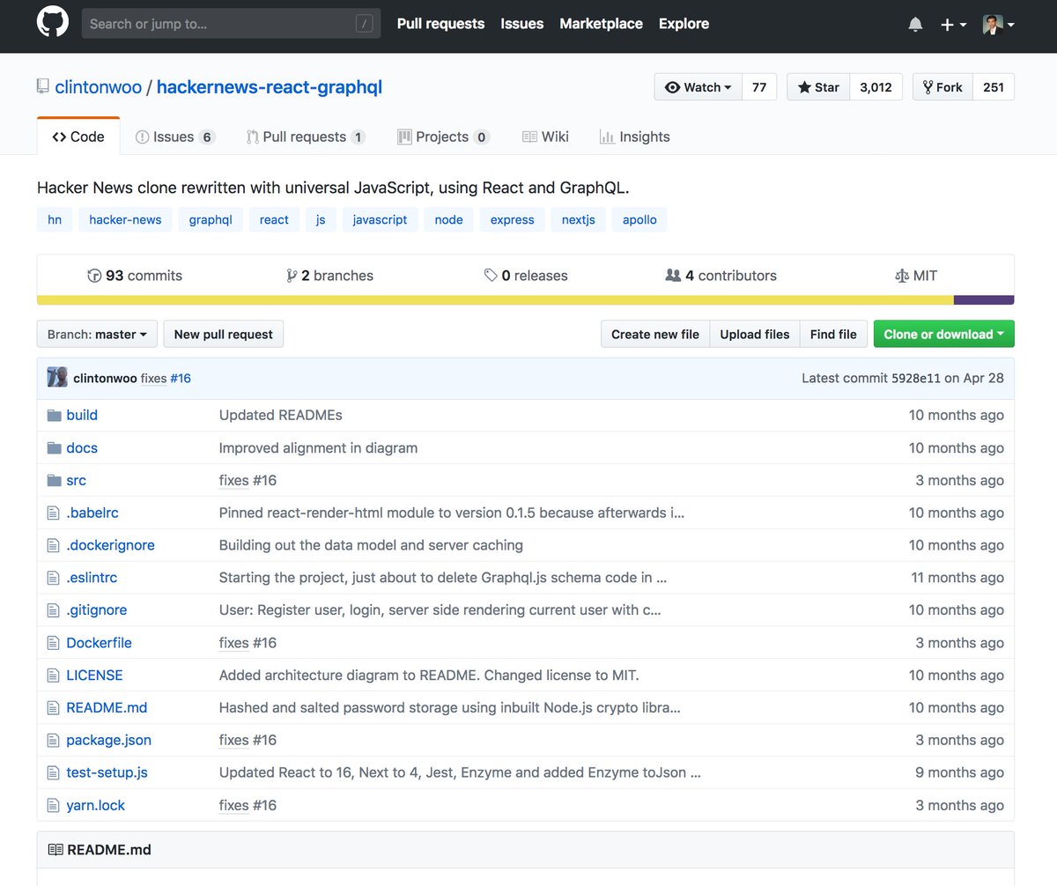
Task: Switch to the Issues tab
Action: click(x=174, y=137)
